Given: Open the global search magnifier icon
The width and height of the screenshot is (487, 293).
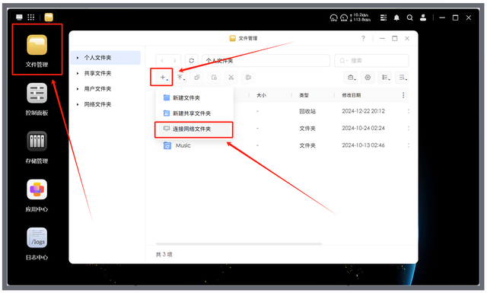Looking at the screenshot, I should click(410, 18).
